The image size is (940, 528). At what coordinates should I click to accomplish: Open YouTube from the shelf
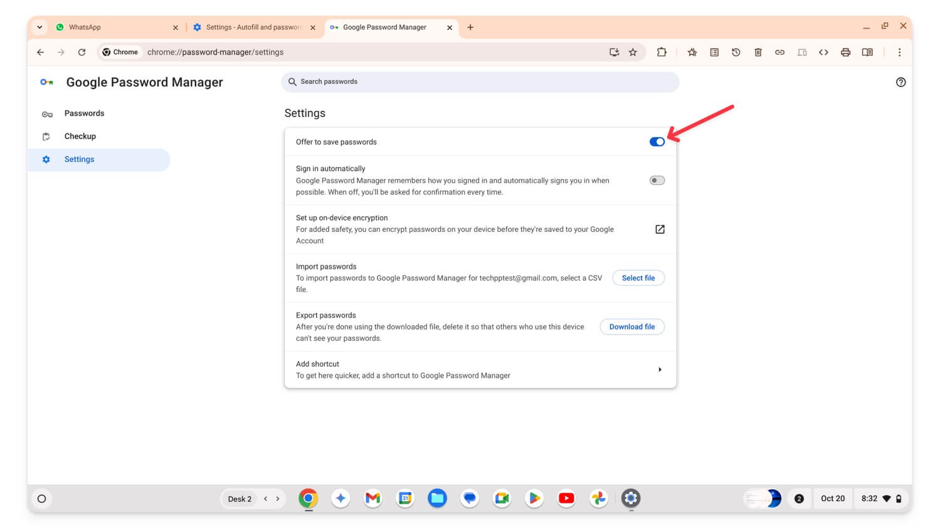[x=566, y=499]
